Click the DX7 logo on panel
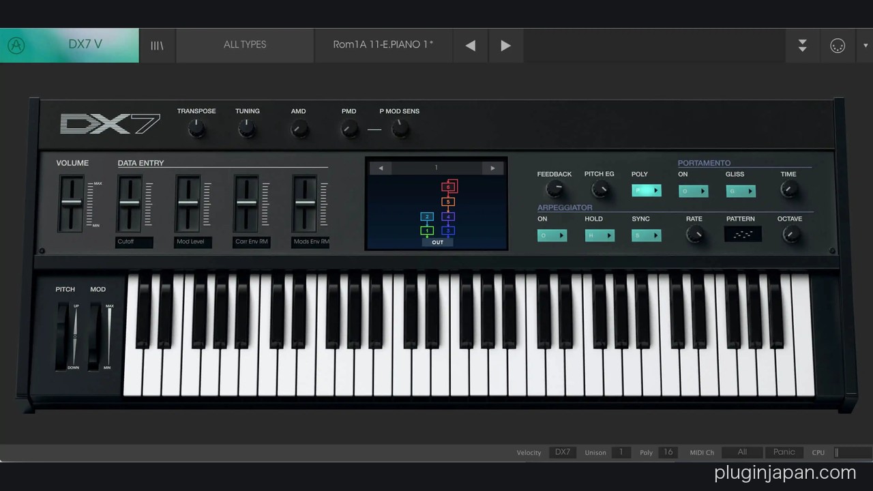Image resolution: width=873 pixels, height=491 pixels. pyautogui.click(x=110, y=123)
